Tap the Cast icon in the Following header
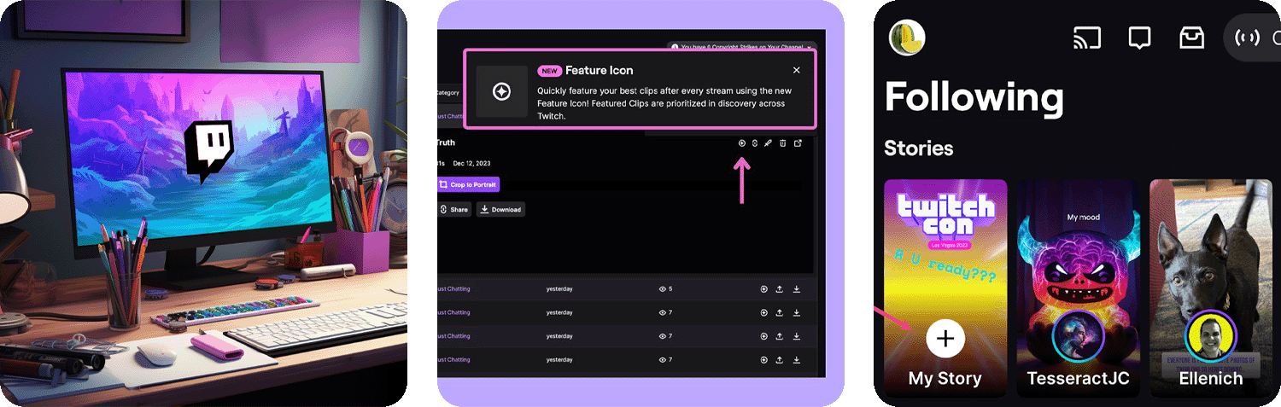Screen dimensions: 1281x407 pyautogui.click(x=1087, y=38)
